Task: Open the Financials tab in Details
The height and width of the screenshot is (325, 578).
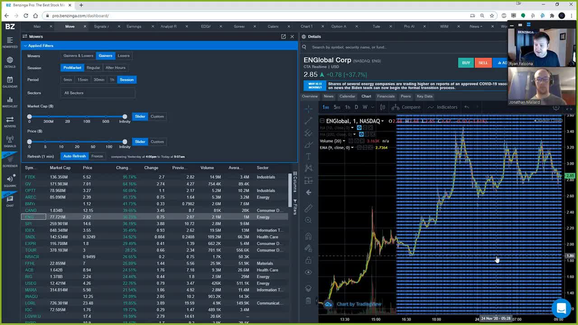Action: 386,96
